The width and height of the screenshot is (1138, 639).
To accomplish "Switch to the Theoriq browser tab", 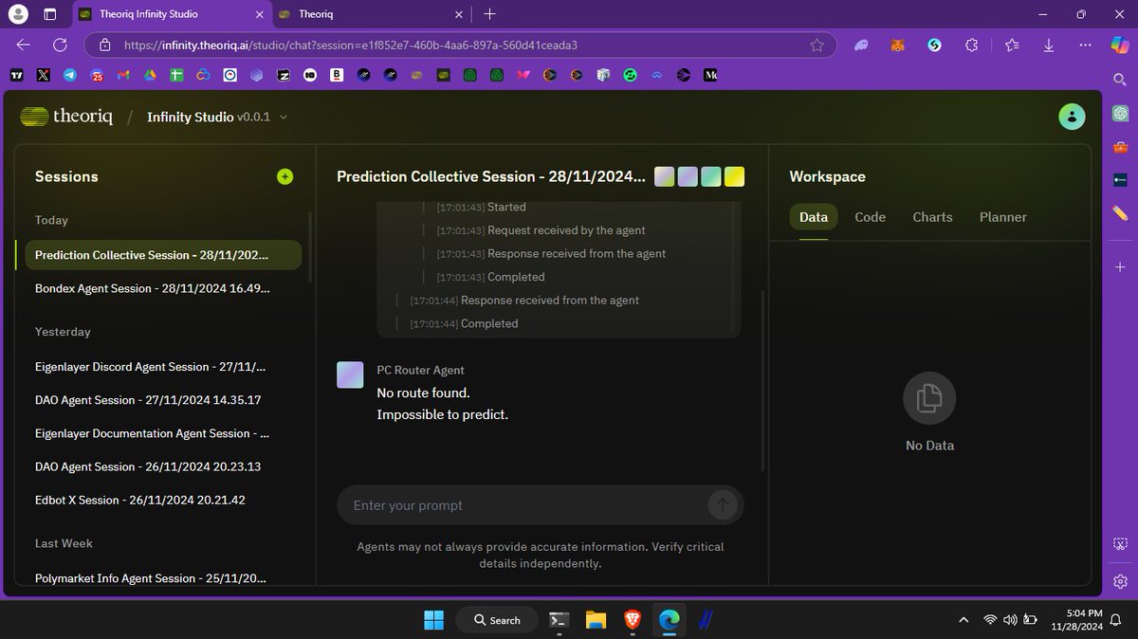I will point(372,14).
